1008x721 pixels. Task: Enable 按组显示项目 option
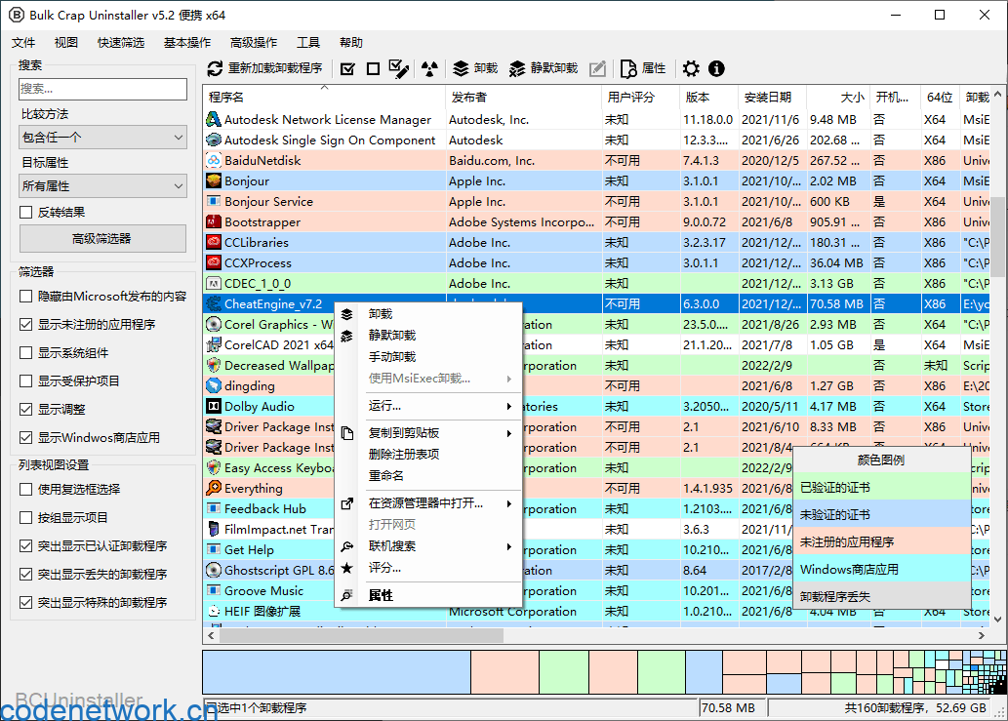[x=26, y=518]
